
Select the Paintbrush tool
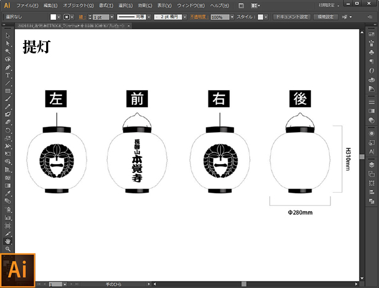click(8, 98)
